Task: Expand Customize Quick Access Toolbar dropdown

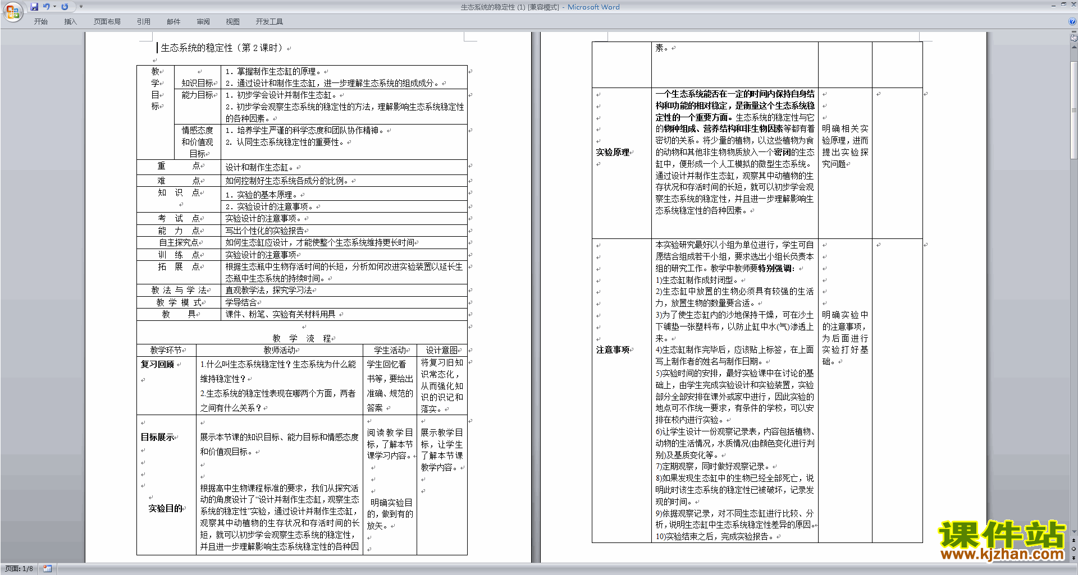Action: (x=81, y=7)
